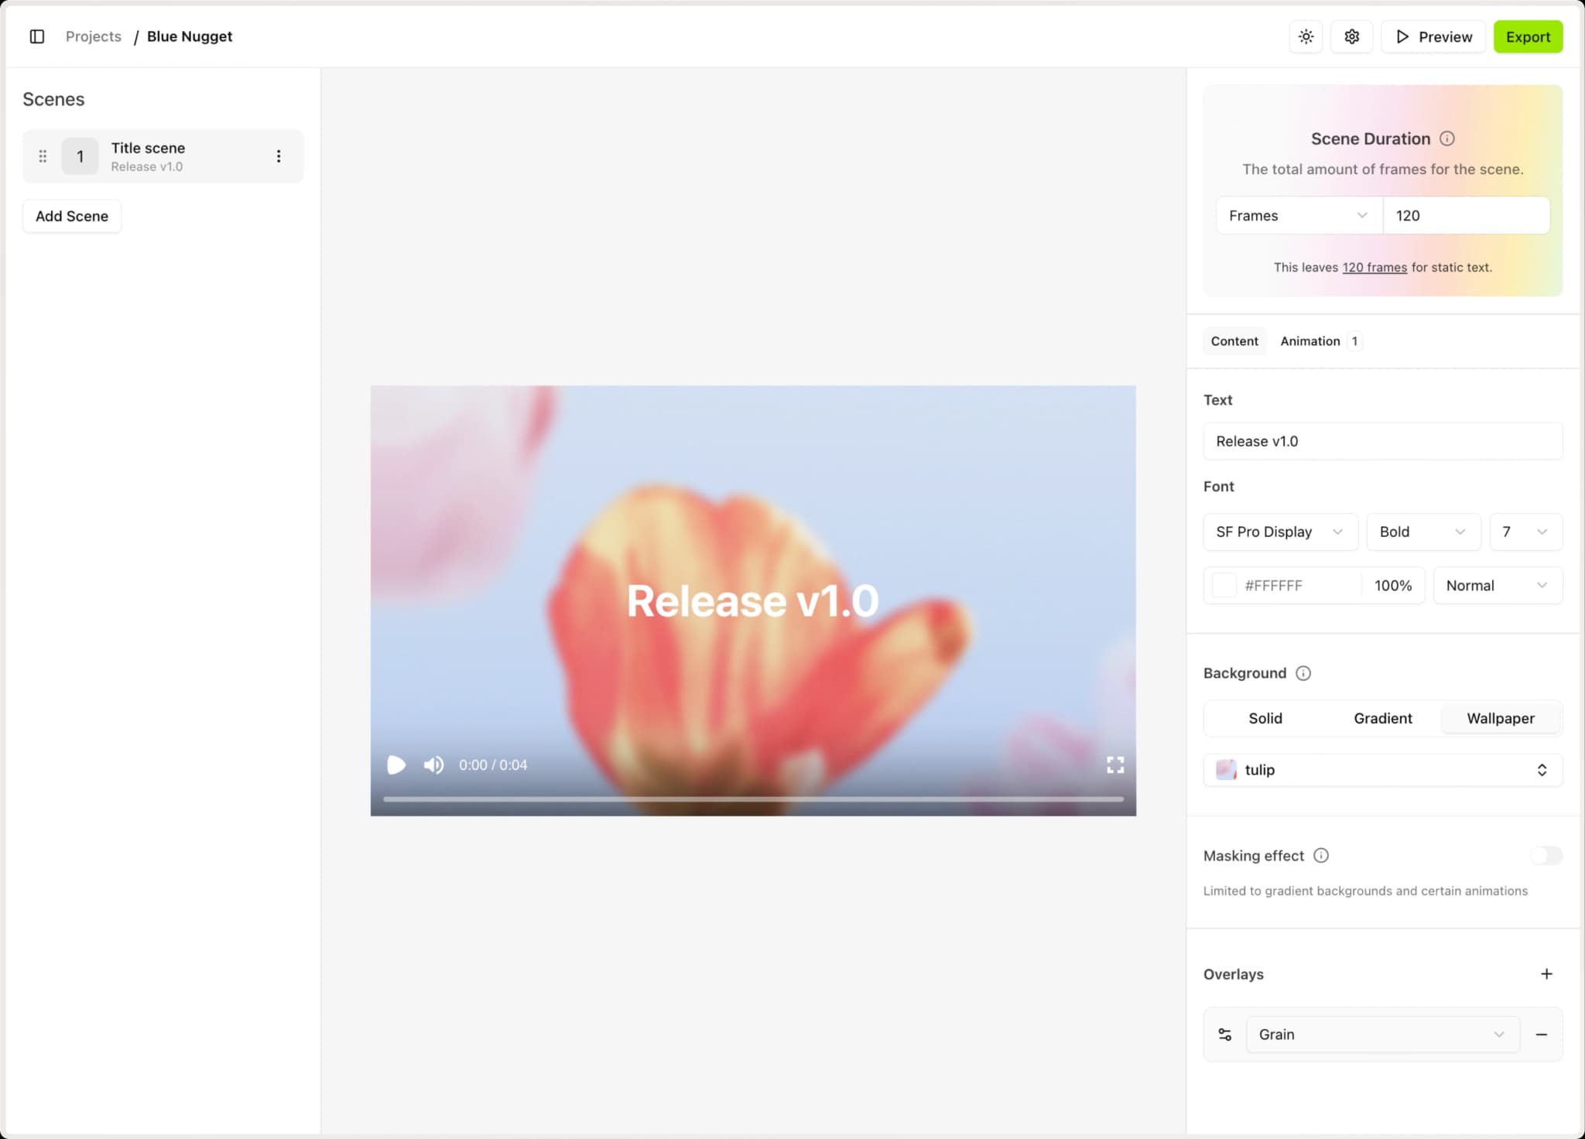Switch theme with the sun icon

click(x=1306, y=36)
